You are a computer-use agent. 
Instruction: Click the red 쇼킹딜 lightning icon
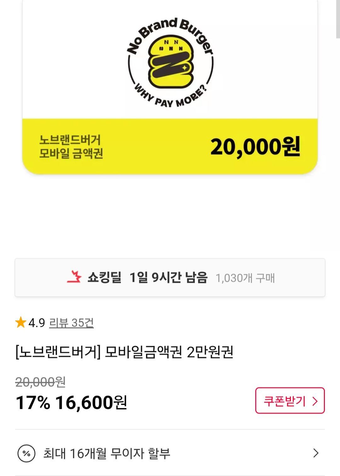[x=74, y=277]
